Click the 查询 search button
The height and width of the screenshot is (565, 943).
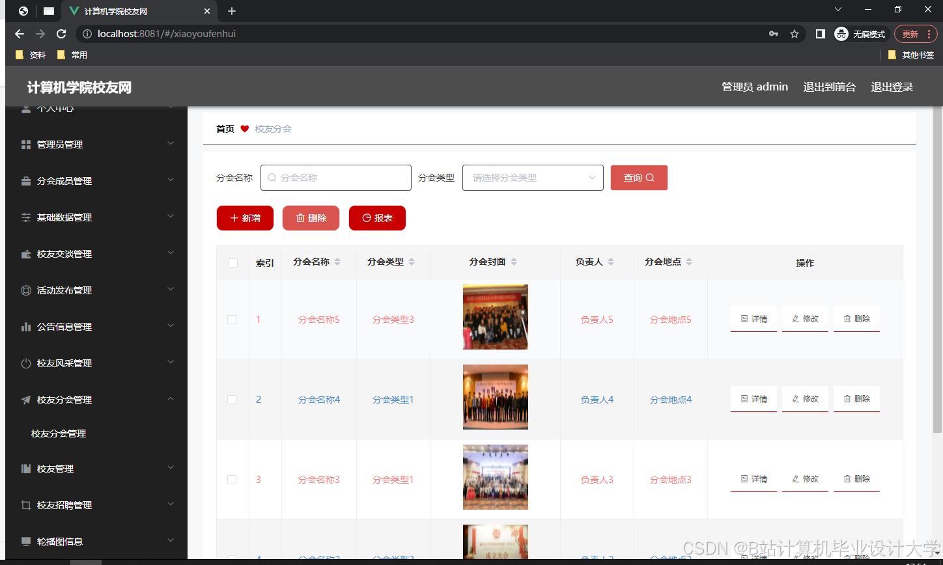click(639, 178)
